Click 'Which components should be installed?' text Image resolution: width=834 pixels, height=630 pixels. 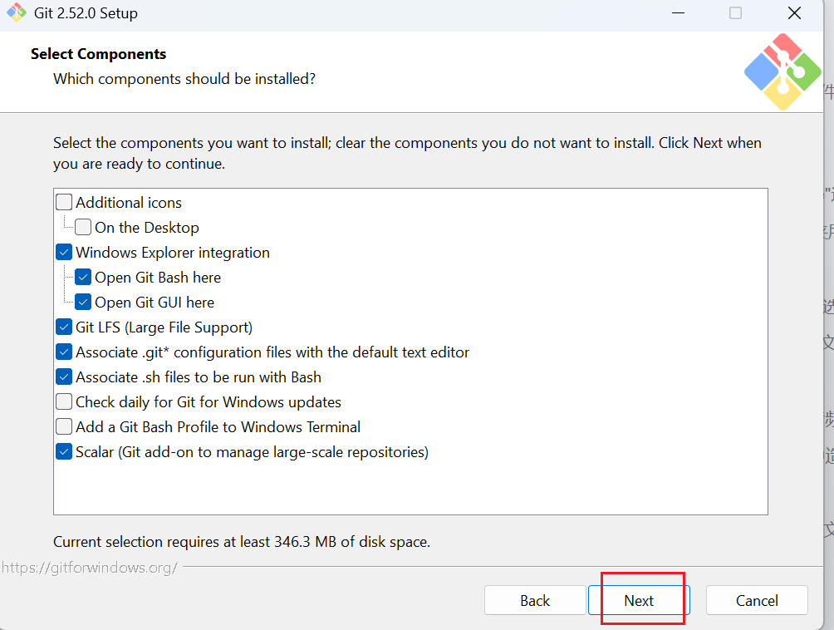point(184,79)
